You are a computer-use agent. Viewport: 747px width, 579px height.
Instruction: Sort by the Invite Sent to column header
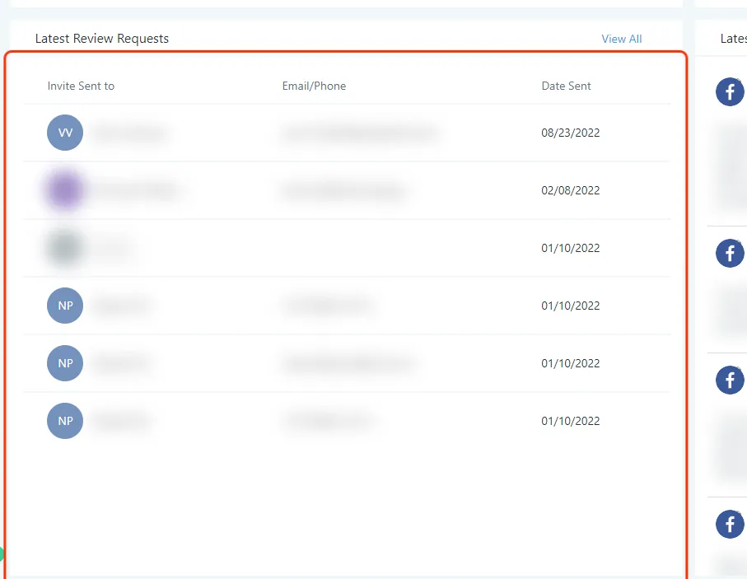[81, 86]
